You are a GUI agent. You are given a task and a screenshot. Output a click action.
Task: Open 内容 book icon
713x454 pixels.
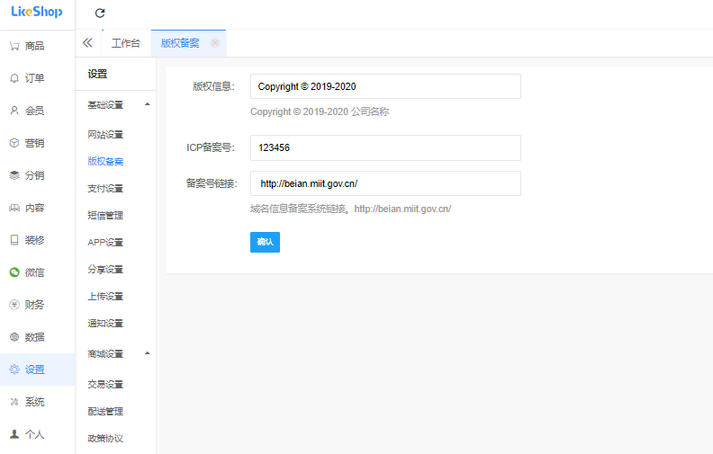[14, 208]
